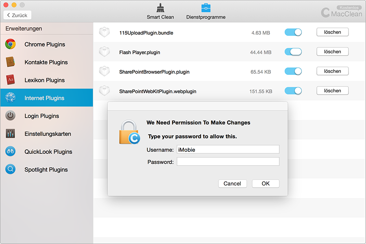The image size is (366, 244).
Task: Click the QuickLook Plugins binoculars icon
Action: [x=11, y=151]
